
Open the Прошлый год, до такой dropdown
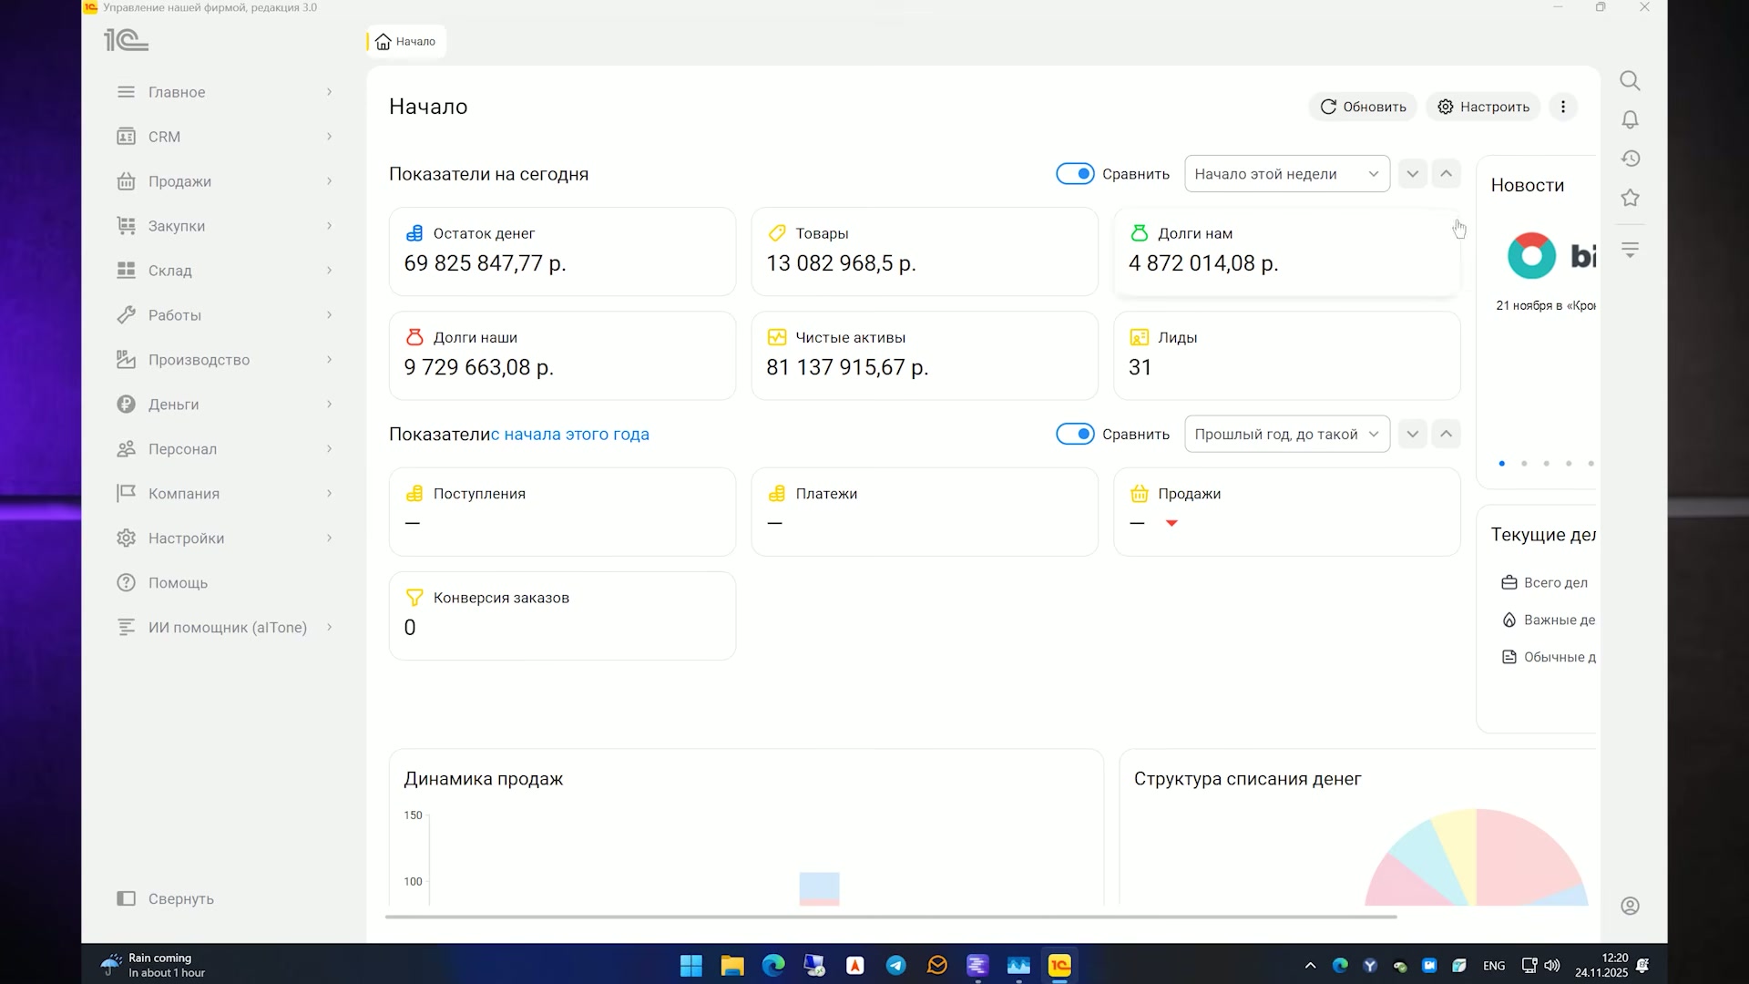[1287, 435]
